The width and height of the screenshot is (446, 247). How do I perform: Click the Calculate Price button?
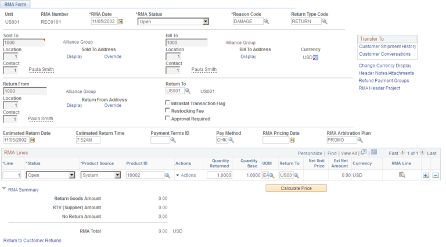click(x=296, y=188)
